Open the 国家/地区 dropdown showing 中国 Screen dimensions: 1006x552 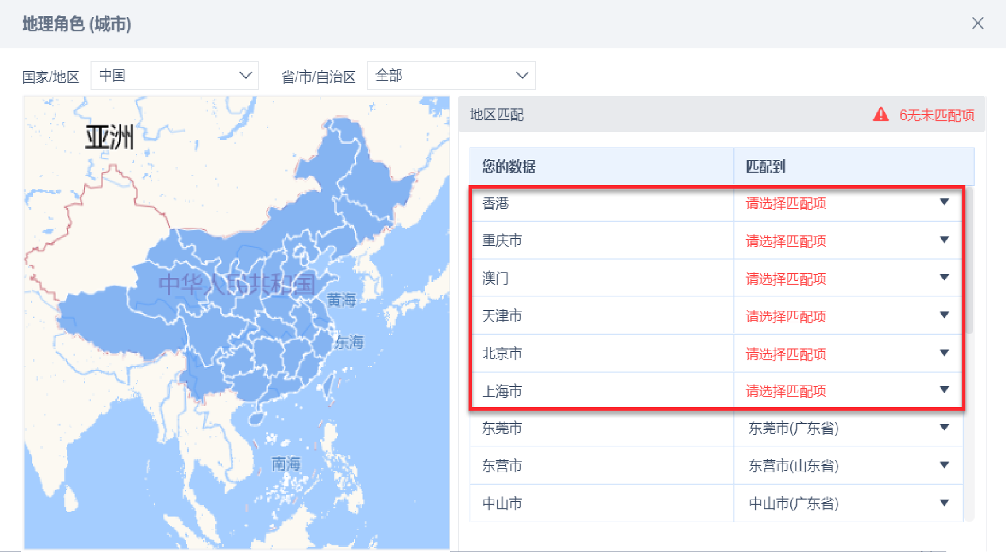pos(174,76)
